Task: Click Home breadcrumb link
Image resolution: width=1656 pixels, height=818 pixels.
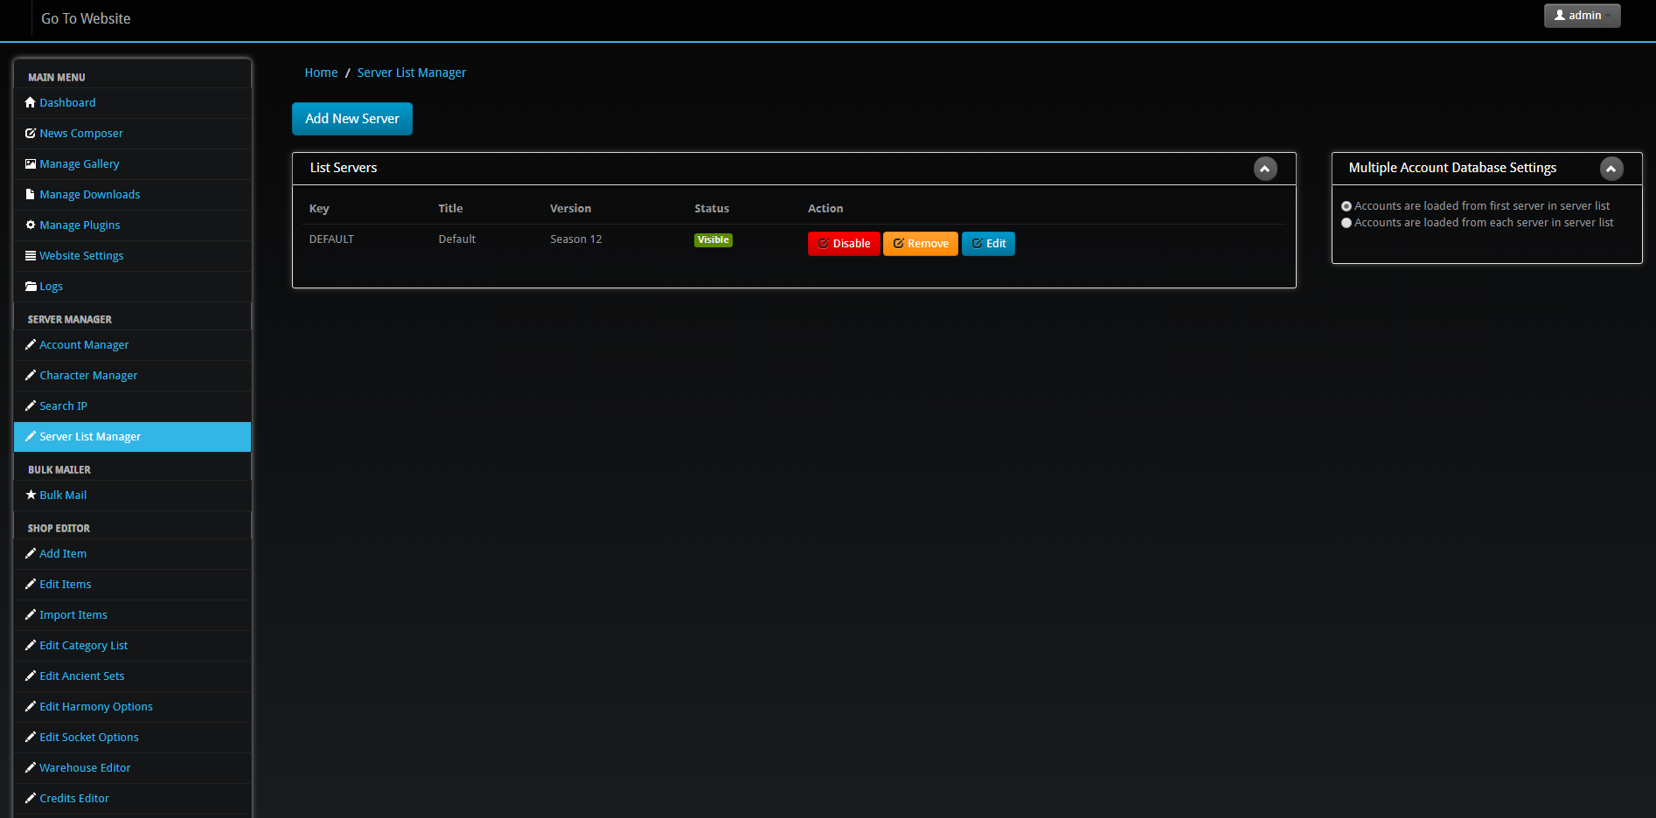Action: pos(321,73)
